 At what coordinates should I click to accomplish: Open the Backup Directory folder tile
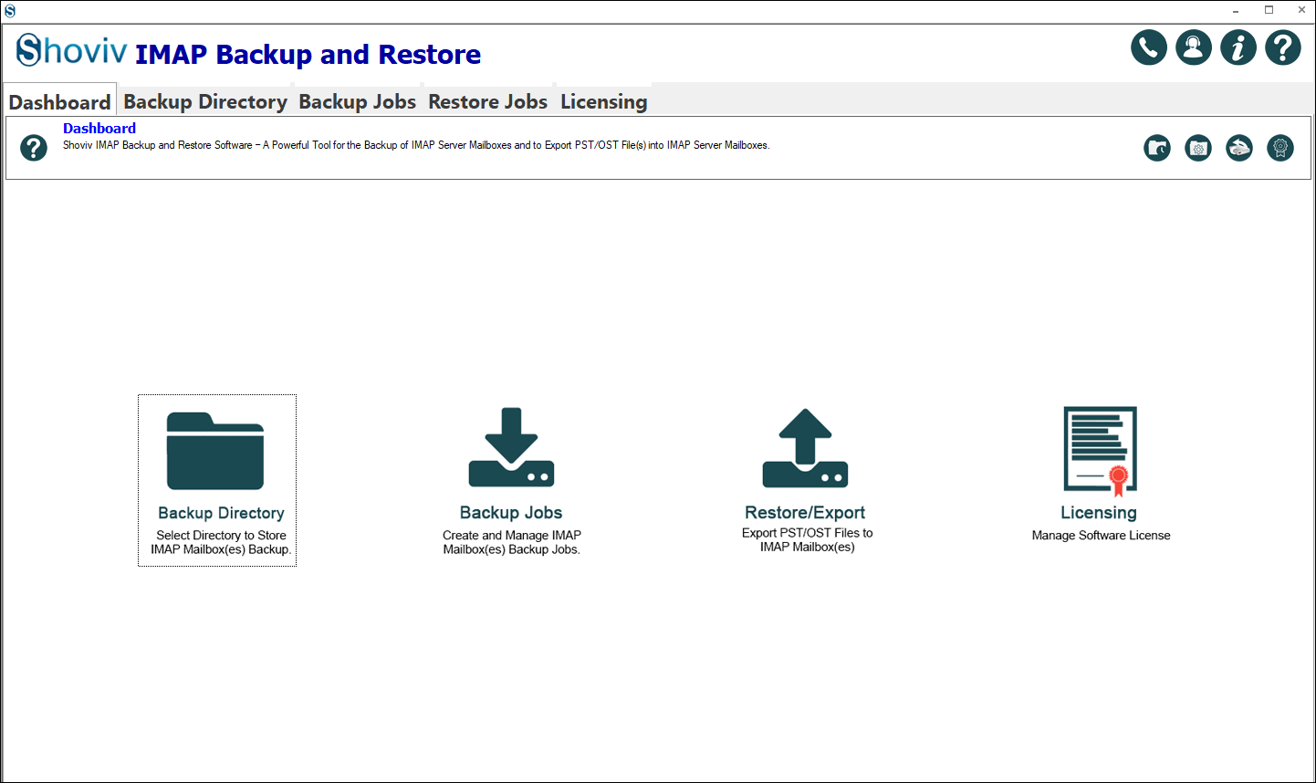coord(217,481)
